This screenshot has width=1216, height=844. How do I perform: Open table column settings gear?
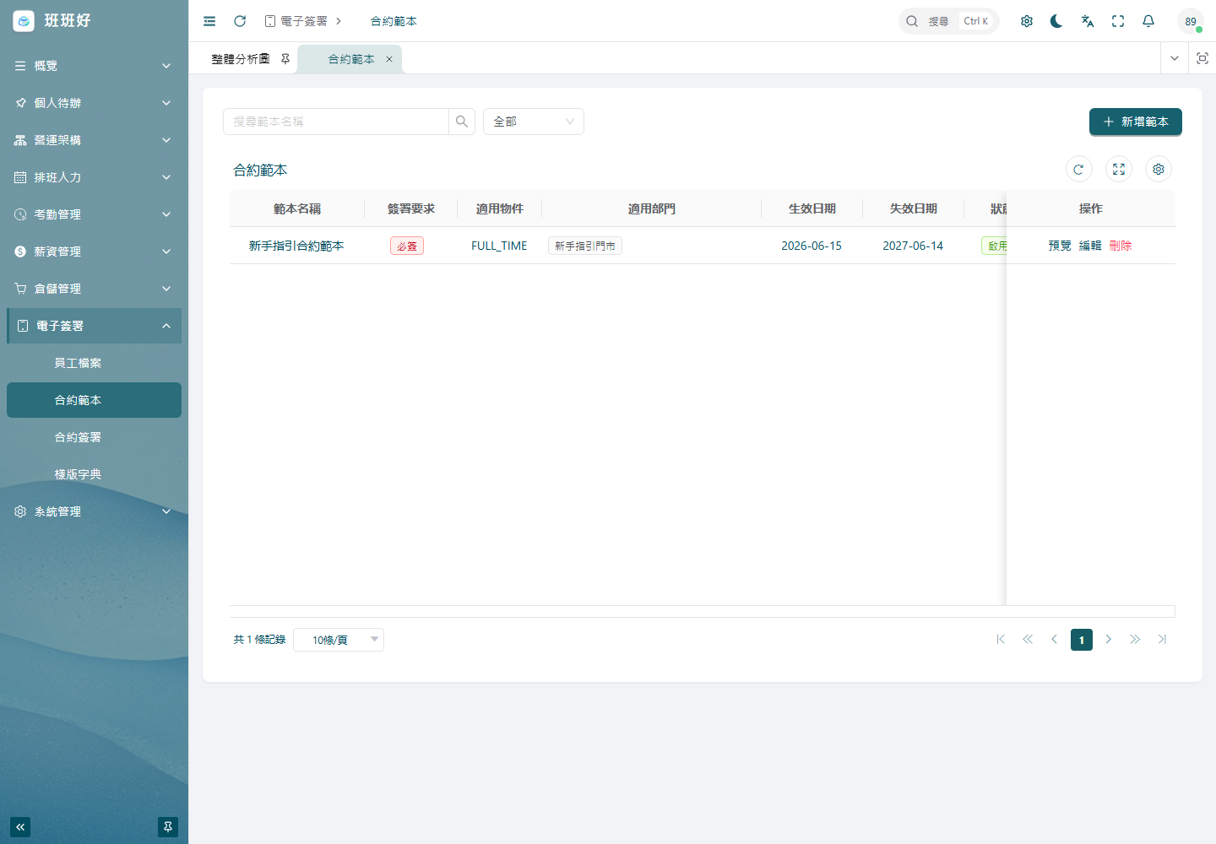(1159, 170)
